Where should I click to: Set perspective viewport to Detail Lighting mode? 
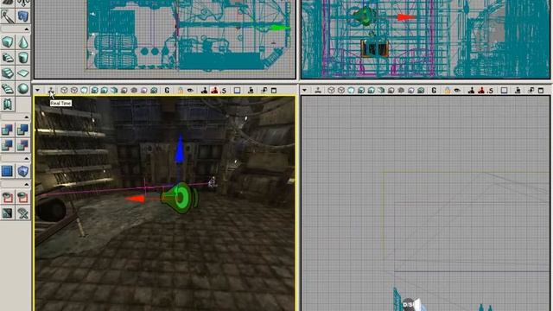tap(104, 91)
